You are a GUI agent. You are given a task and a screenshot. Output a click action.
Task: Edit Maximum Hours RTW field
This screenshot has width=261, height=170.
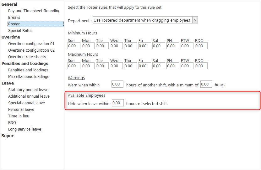187,66
